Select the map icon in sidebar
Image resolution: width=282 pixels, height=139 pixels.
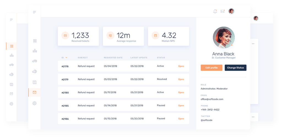pyautogui.click(x=35, y=82)
